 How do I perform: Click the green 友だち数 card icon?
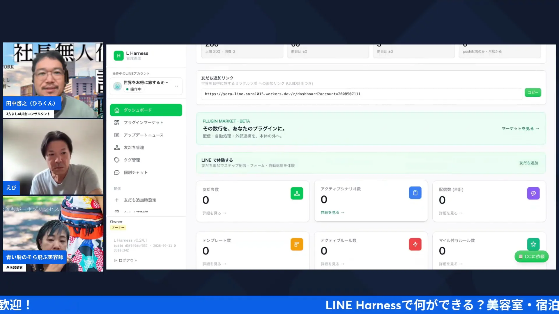coord(297,193)
